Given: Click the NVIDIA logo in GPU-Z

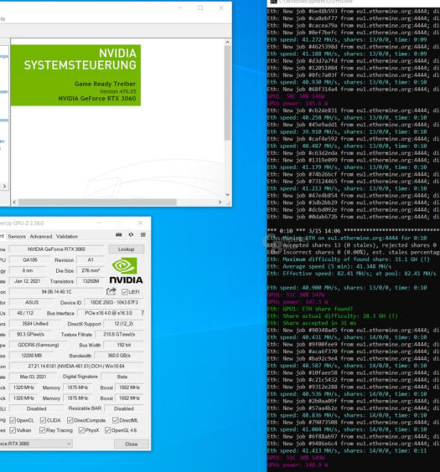Looking at the screenshot, I should (x=126, y=270).
